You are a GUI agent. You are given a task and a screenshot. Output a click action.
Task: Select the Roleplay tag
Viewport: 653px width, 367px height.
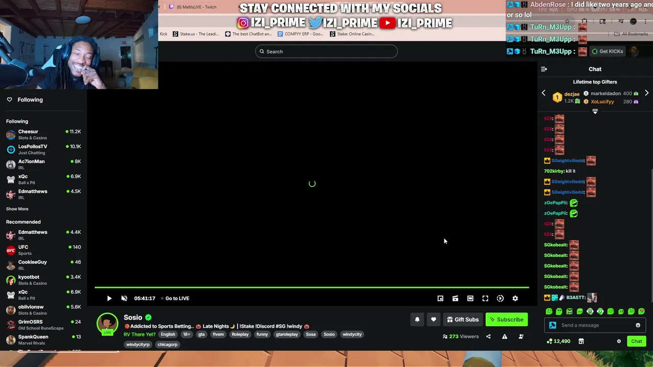click(x=240, y=334)
